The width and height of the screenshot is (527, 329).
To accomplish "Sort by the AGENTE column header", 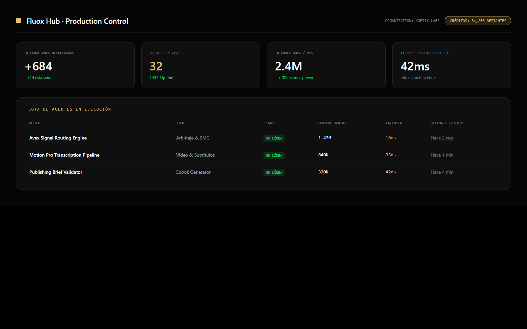I will tap(35, 123).
